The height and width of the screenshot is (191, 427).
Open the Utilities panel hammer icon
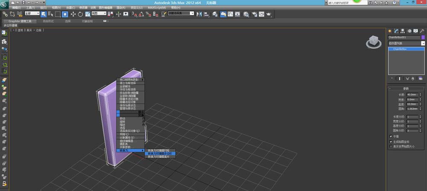click(422, 31)
